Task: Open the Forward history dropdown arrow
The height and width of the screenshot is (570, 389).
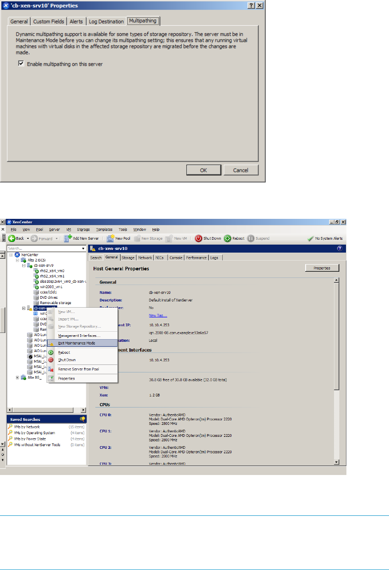Action: click(57, 238)
